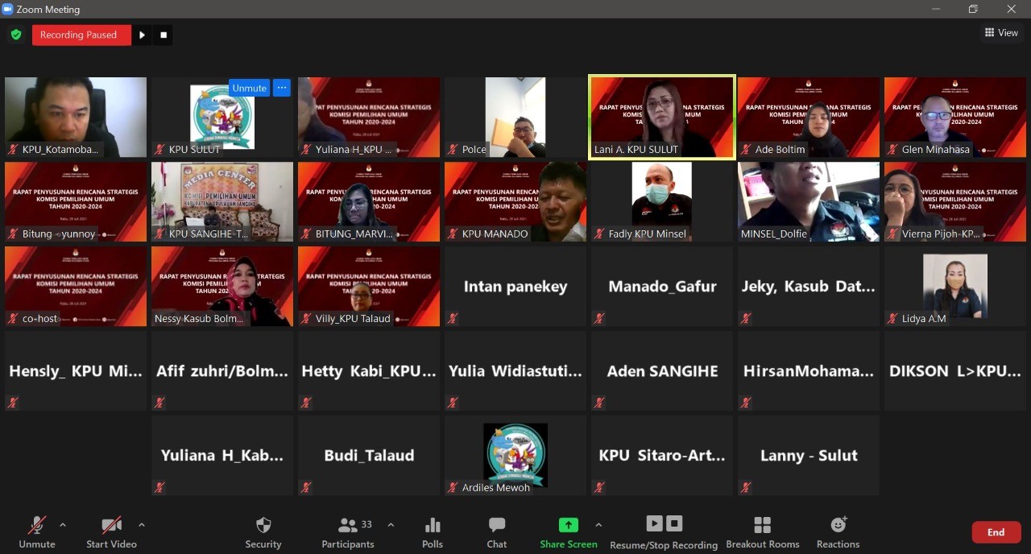This screenshot has width=1031, height=554.
Task: Open more options on KPU SULUT tile
Action: (281, 88)
